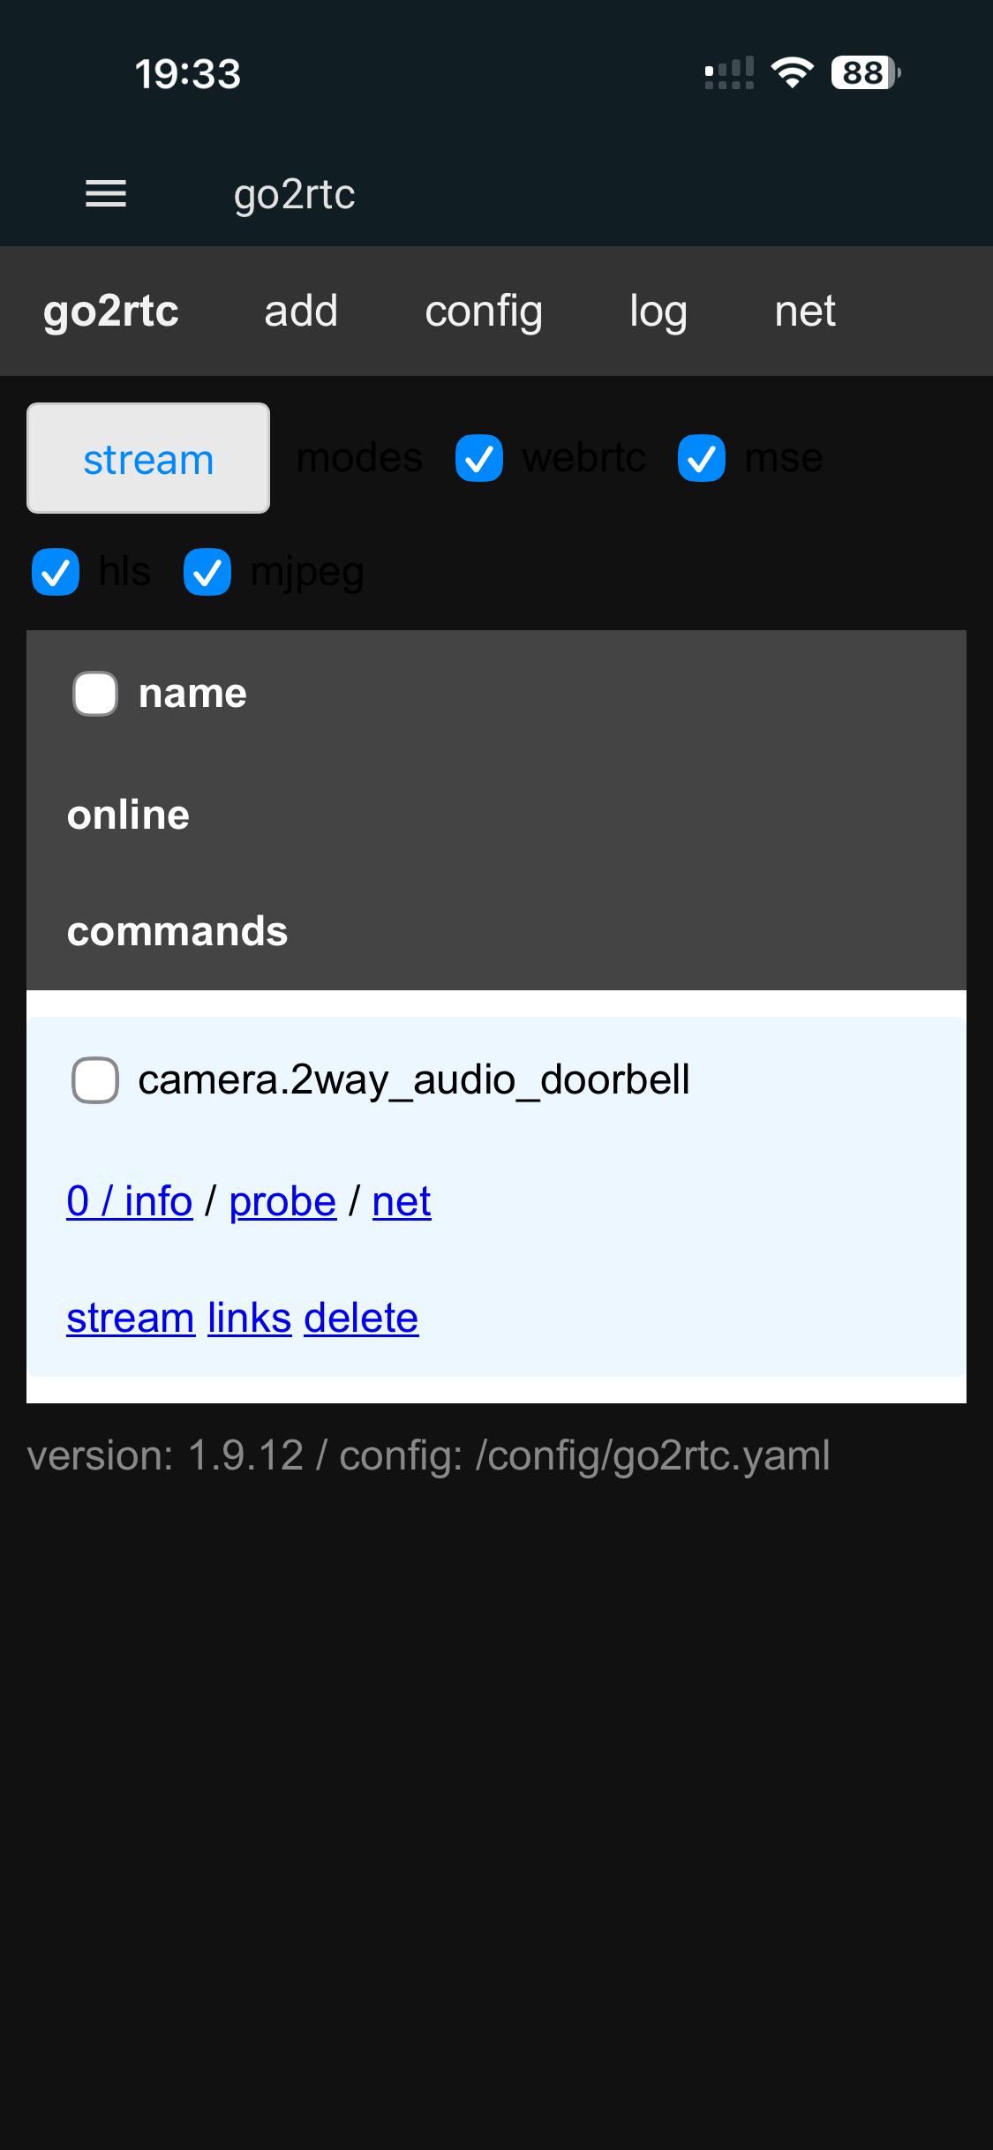Go to the net tab in the navigation bar
Viewport: 993px width, 2150px height.
coord(805,312)
